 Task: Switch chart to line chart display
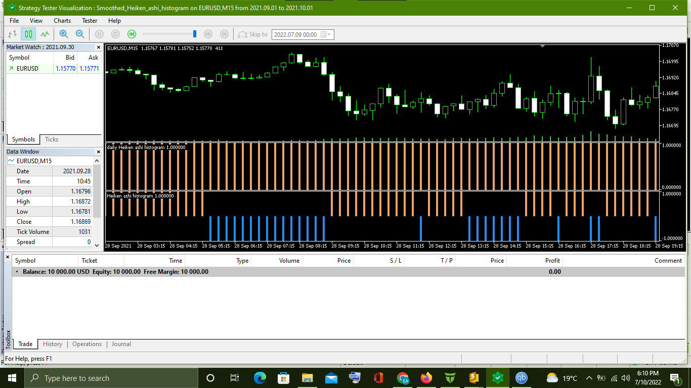45,34
